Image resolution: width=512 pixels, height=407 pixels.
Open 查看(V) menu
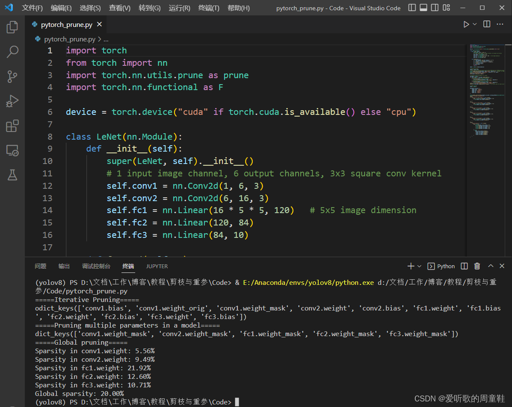pos(119,8)
